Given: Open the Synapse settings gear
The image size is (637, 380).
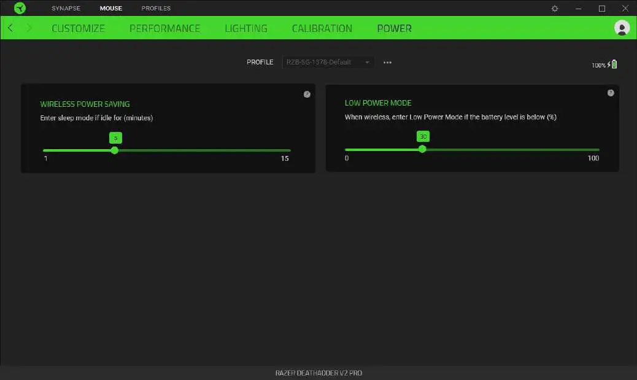Looking at the screenshot, I should coord(554,8).
